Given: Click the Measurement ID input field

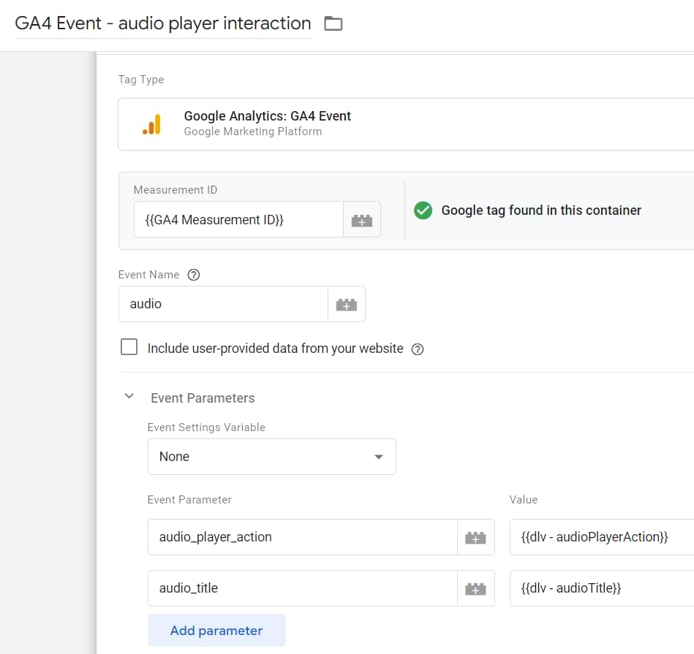Looking at the screenshot, I should tap(238, 220).
